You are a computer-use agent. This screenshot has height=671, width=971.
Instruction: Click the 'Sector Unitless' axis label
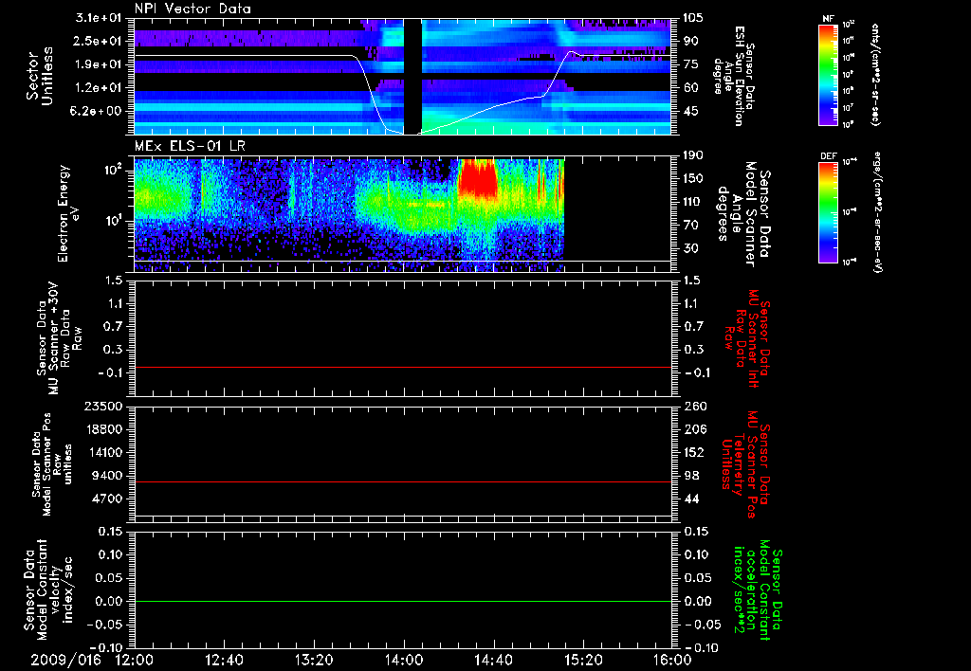[40, 76]
